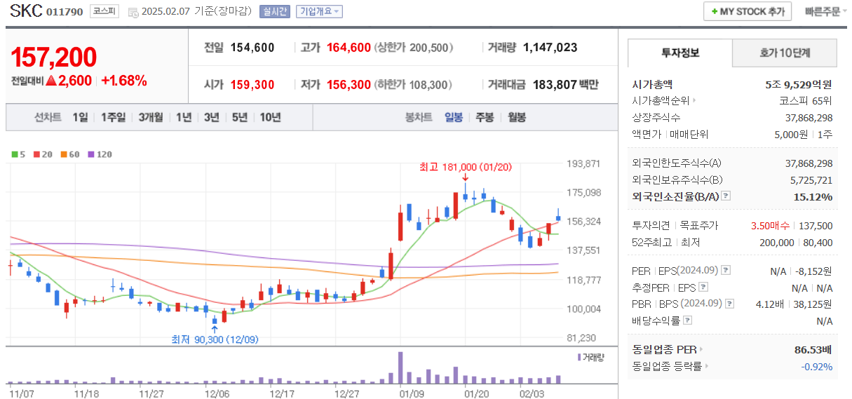Open the 동일업종 등락률 link

point(666,366)
